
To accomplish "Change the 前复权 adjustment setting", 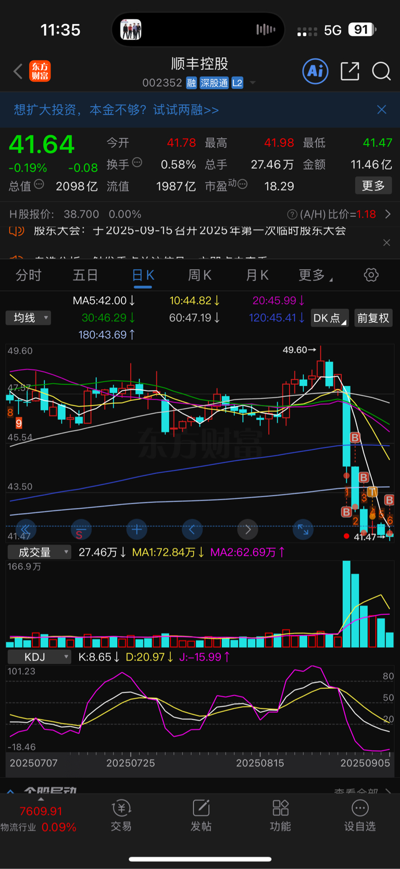I will pos(373,318).
